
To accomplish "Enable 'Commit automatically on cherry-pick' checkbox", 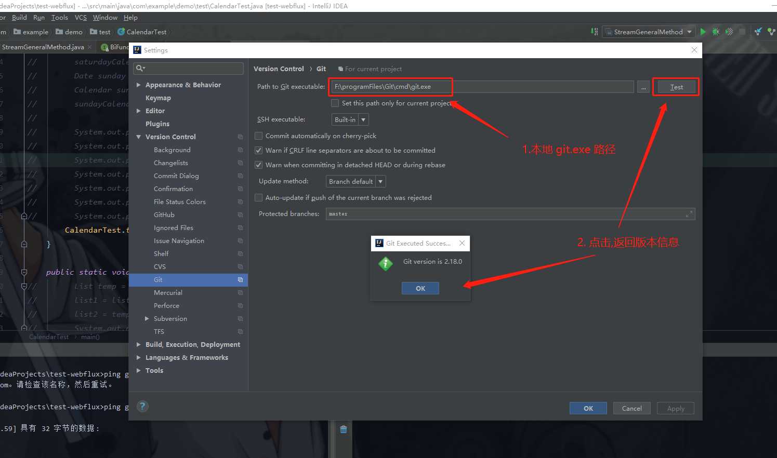I will pos(258,136).
